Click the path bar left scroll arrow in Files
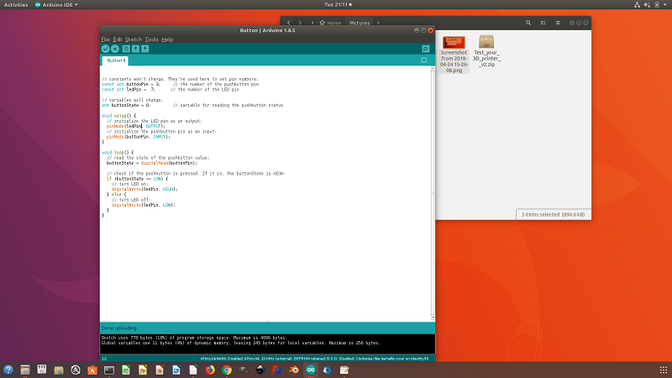This screenshot has width=672, height=378. 312,23
